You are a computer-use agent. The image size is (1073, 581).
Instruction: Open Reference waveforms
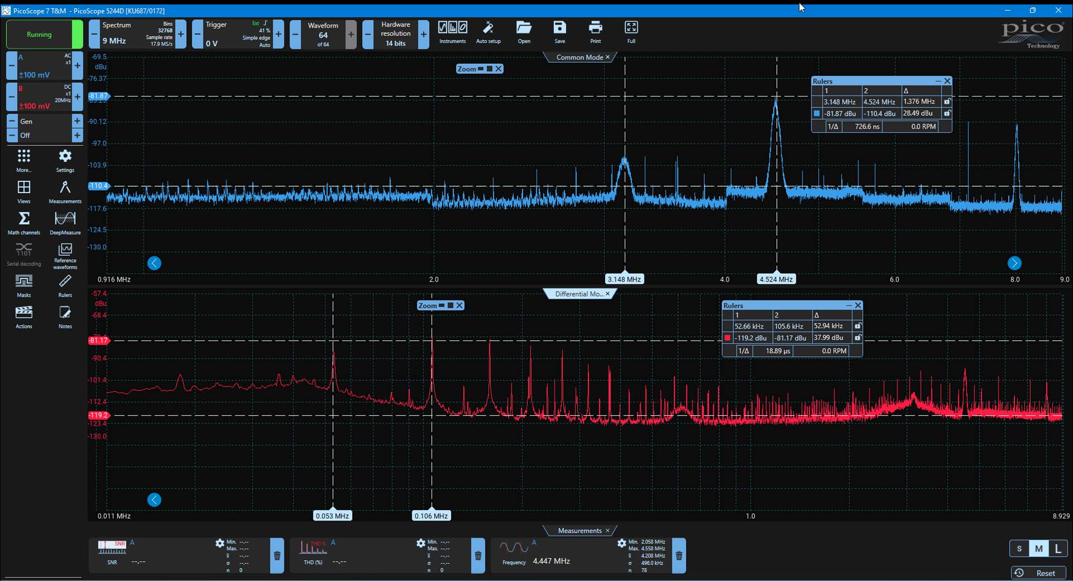pyautogui.click(x=65, y=256)
